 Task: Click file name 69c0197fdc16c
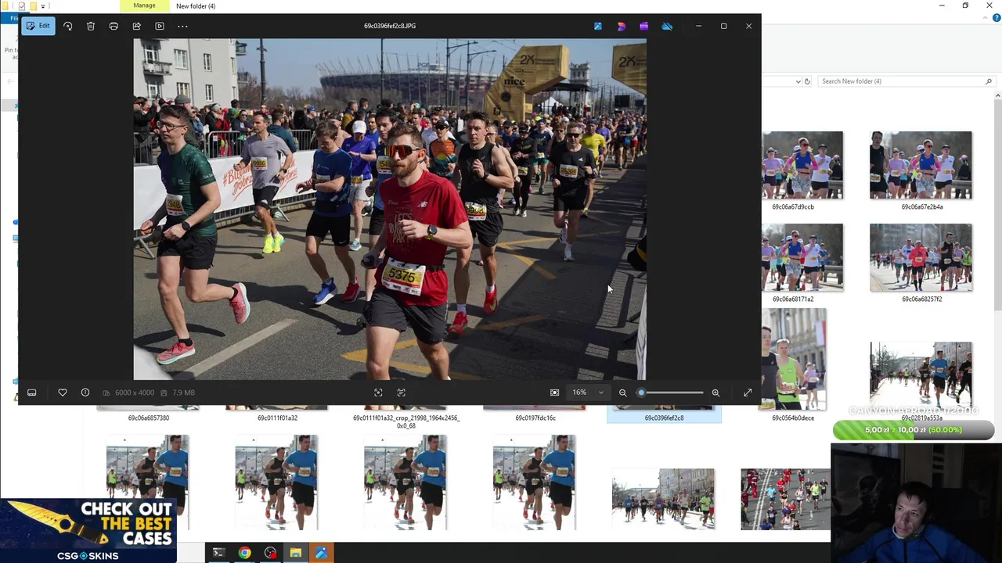tap(535, 418)
